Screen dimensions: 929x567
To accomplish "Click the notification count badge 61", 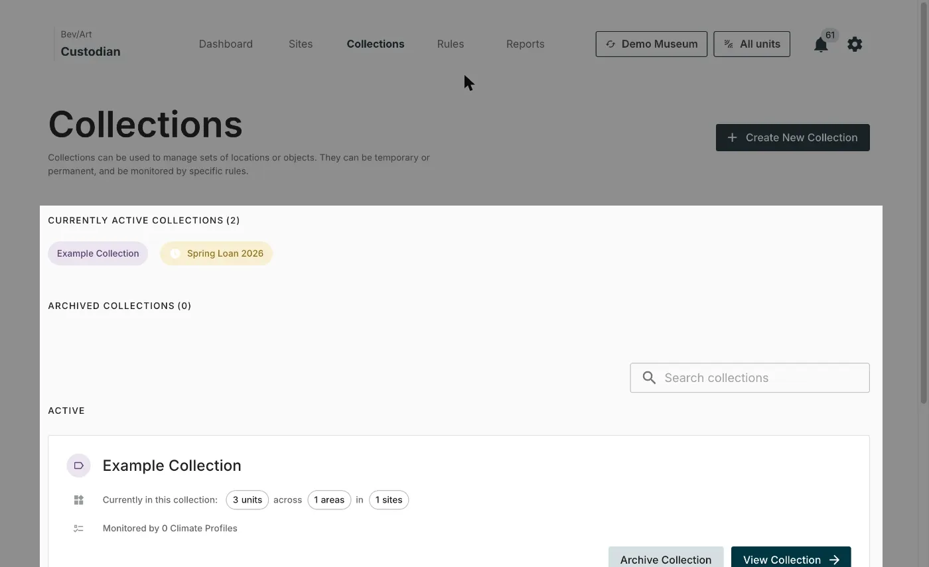I will (830, 35).
